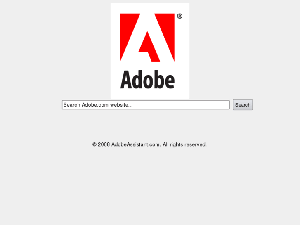Click the placeholder text inside search box
300x225 pixels.
click(98, 105)
